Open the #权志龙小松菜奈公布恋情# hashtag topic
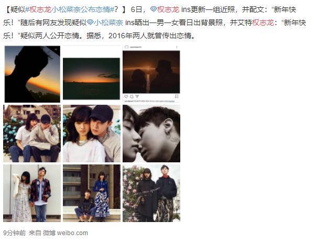Viewport: 317px width, 243px height. [x=70, y=9]
